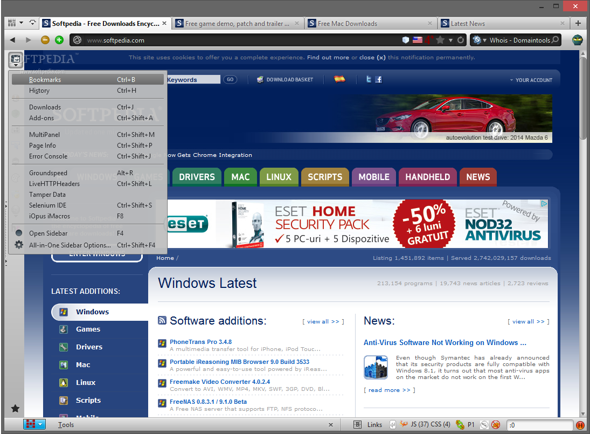Select Selenium IDE menu entry

(x=88, y=205)
